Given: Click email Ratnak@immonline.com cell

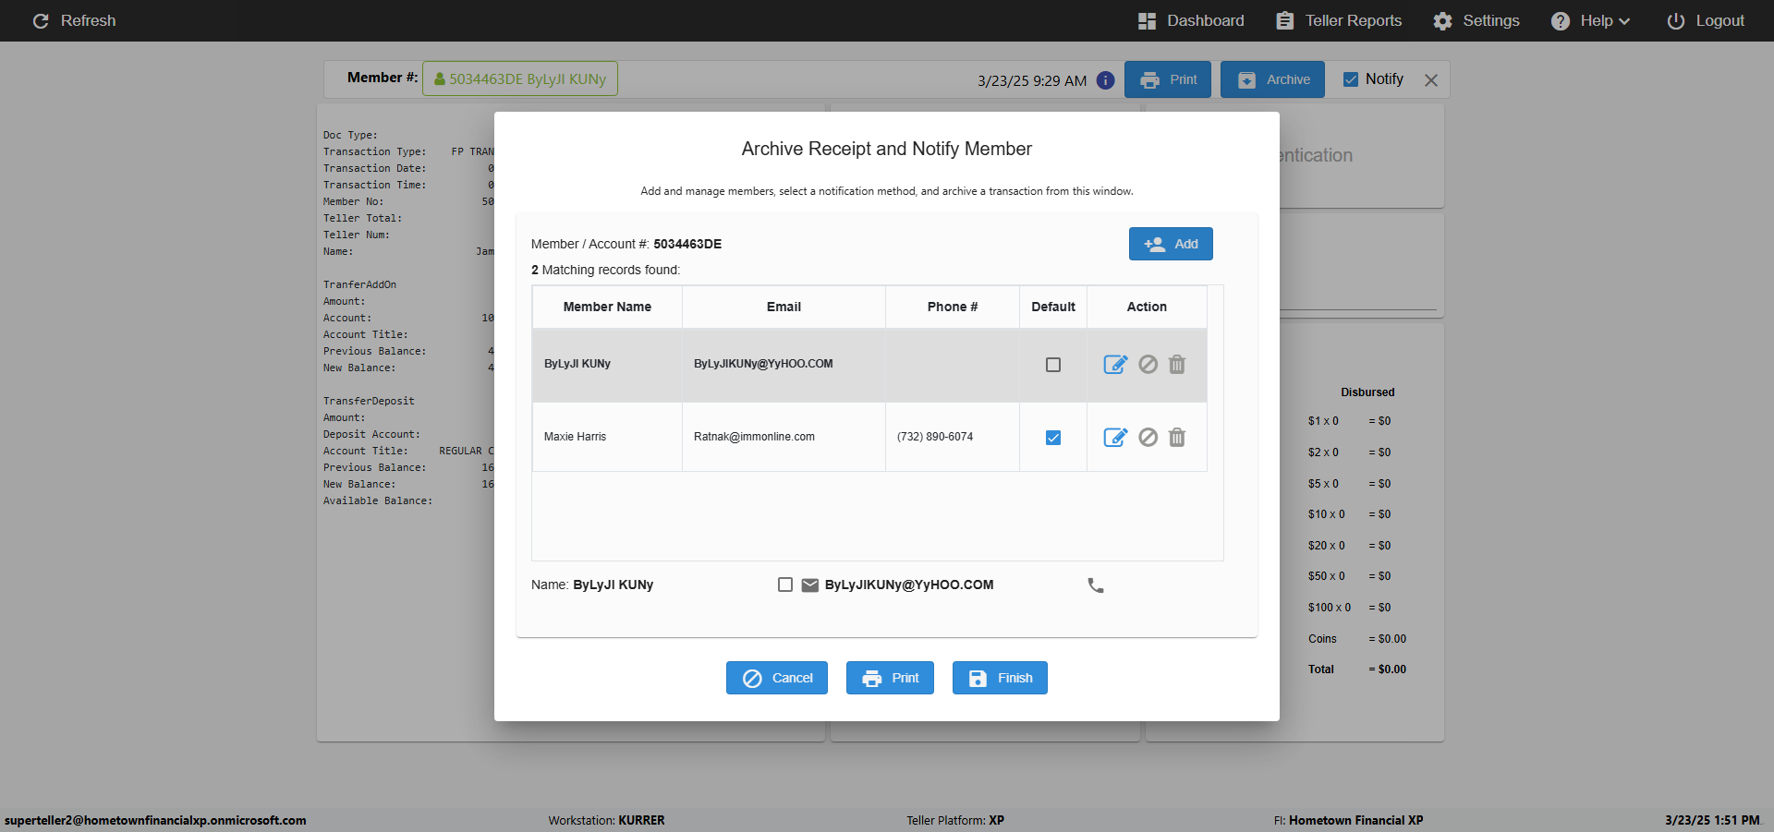Looking at the screenshot, I should (x=784, y=437).
